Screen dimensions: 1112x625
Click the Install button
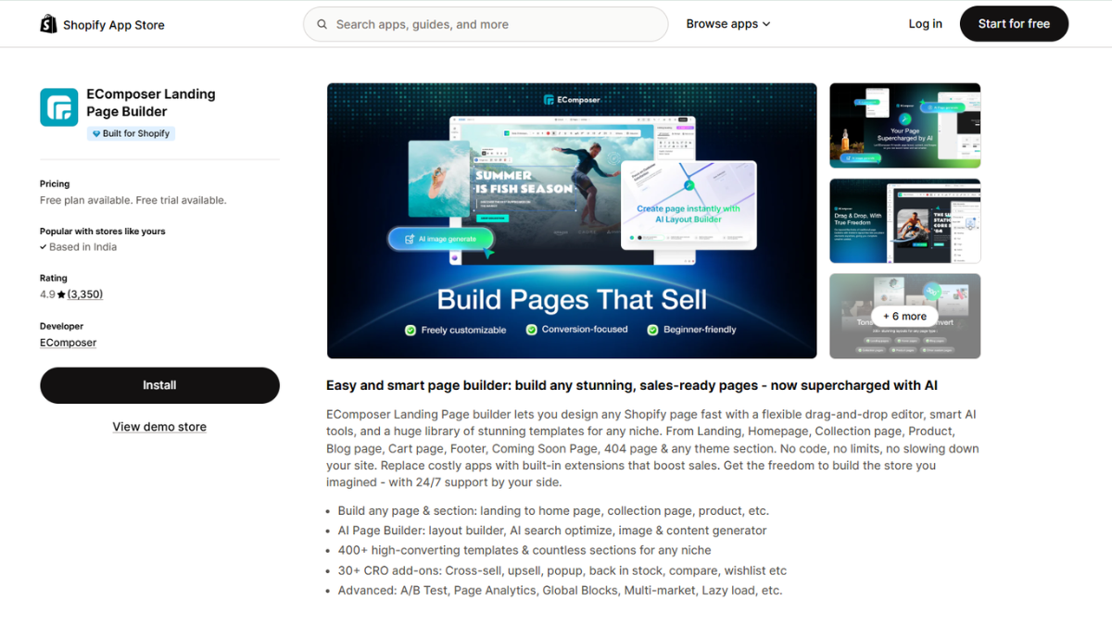pyautogui.click(x=159, y=385)
